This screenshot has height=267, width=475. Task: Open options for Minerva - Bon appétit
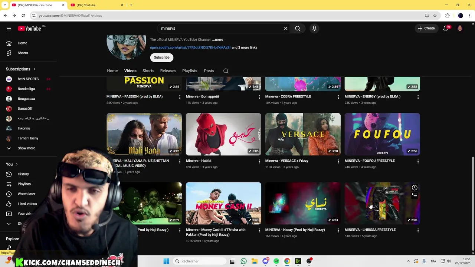click(x=259, y=97)
